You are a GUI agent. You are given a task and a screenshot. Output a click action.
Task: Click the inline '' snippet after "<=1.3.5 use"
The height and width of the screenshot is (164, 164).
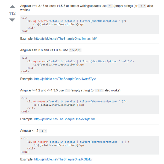pos(67,91)
